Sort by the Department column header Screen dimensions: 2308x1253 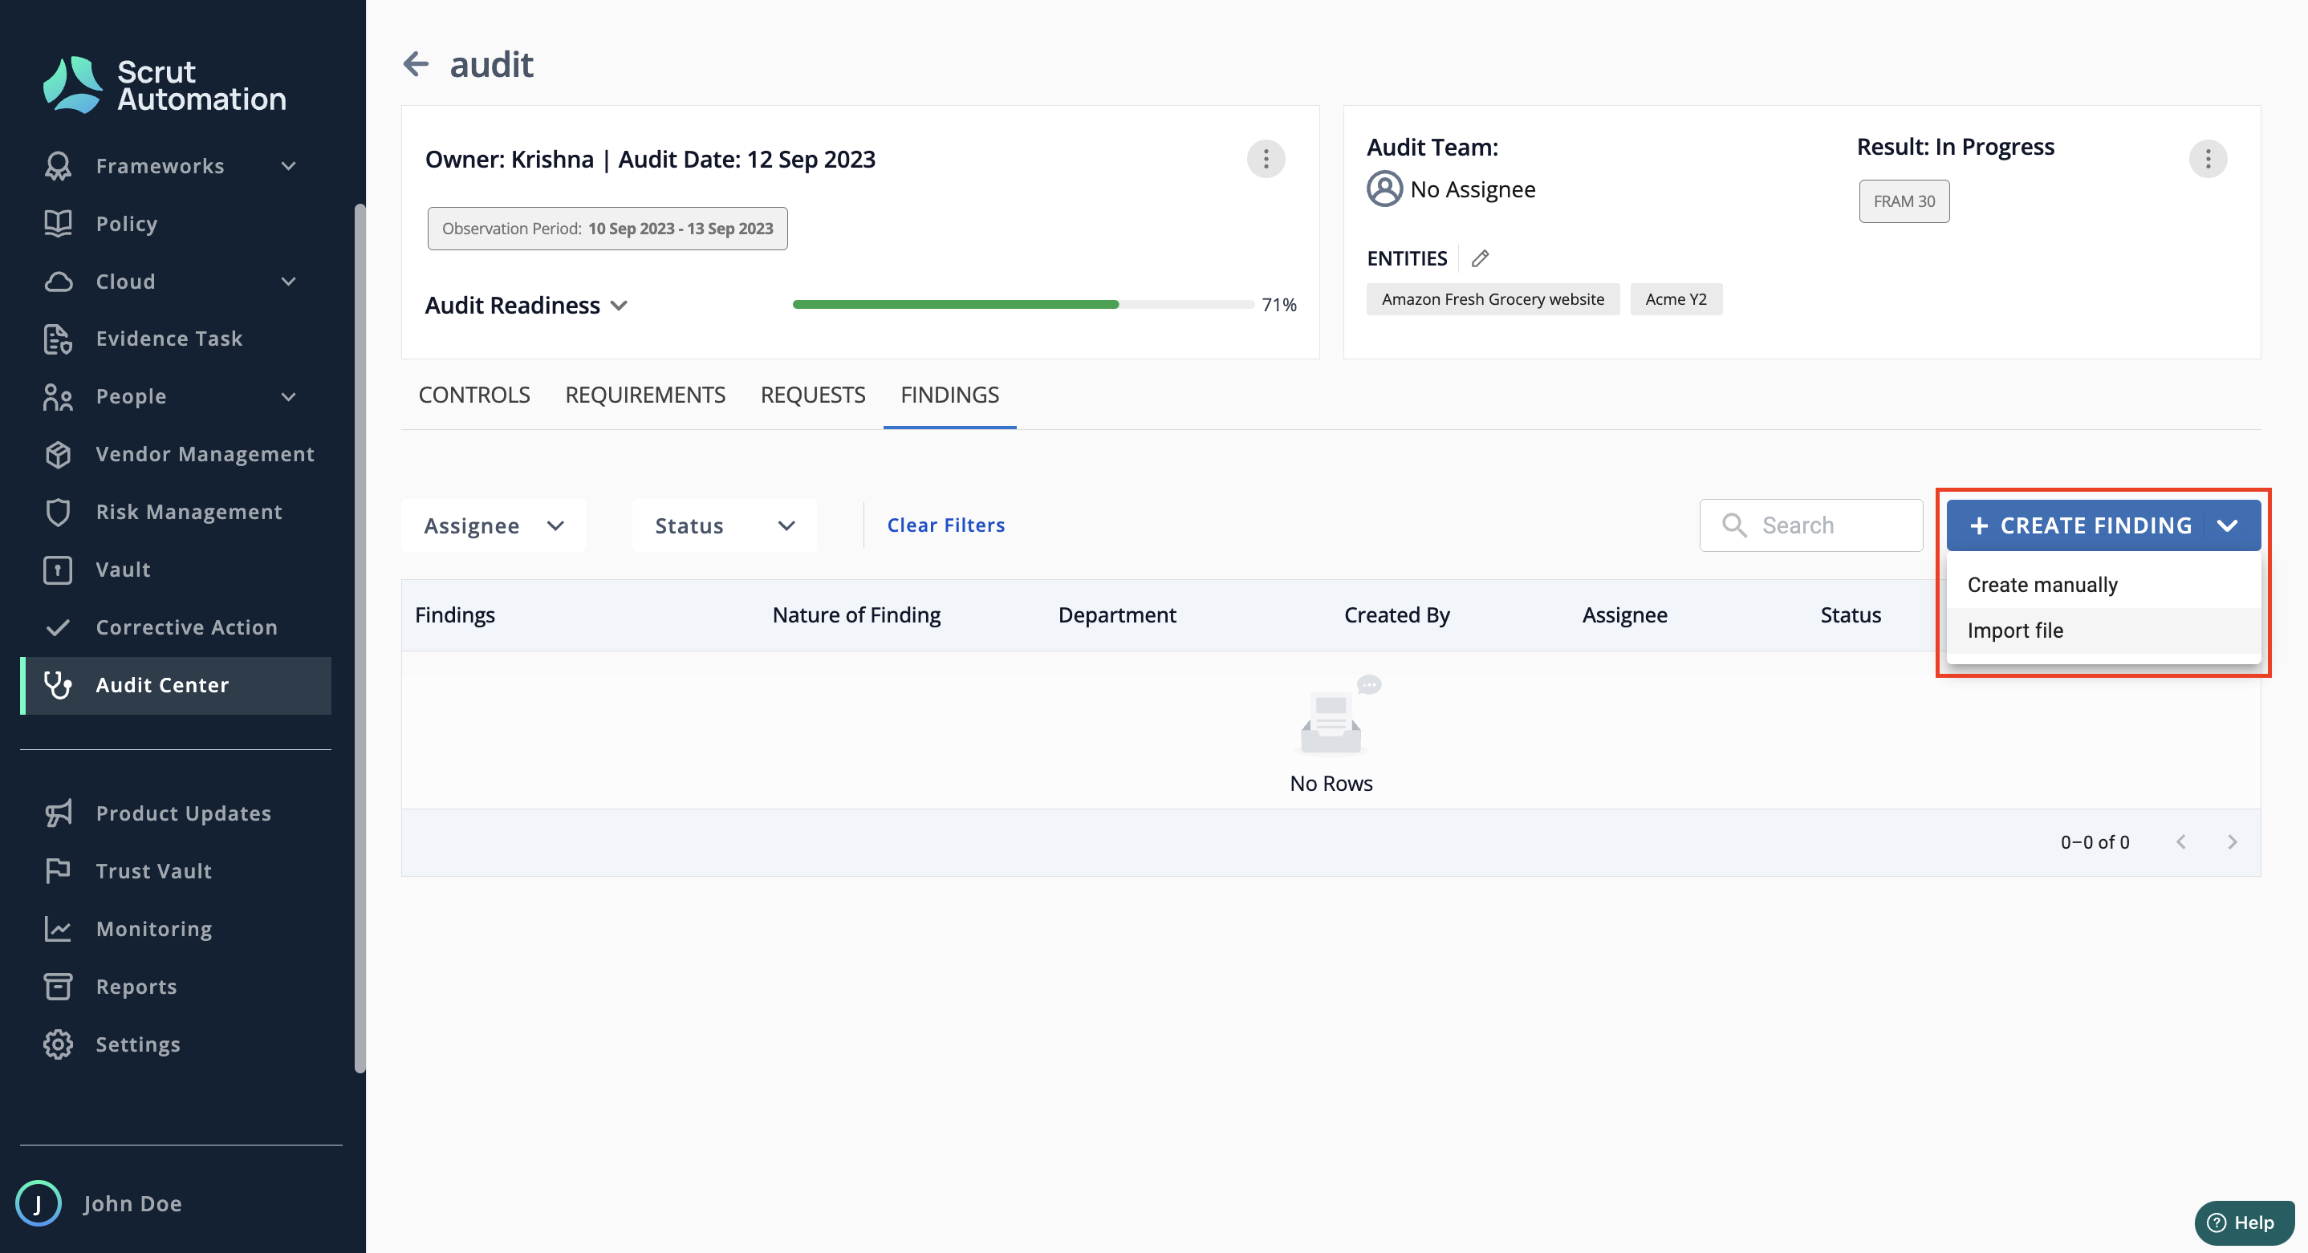coord(1116,615)
